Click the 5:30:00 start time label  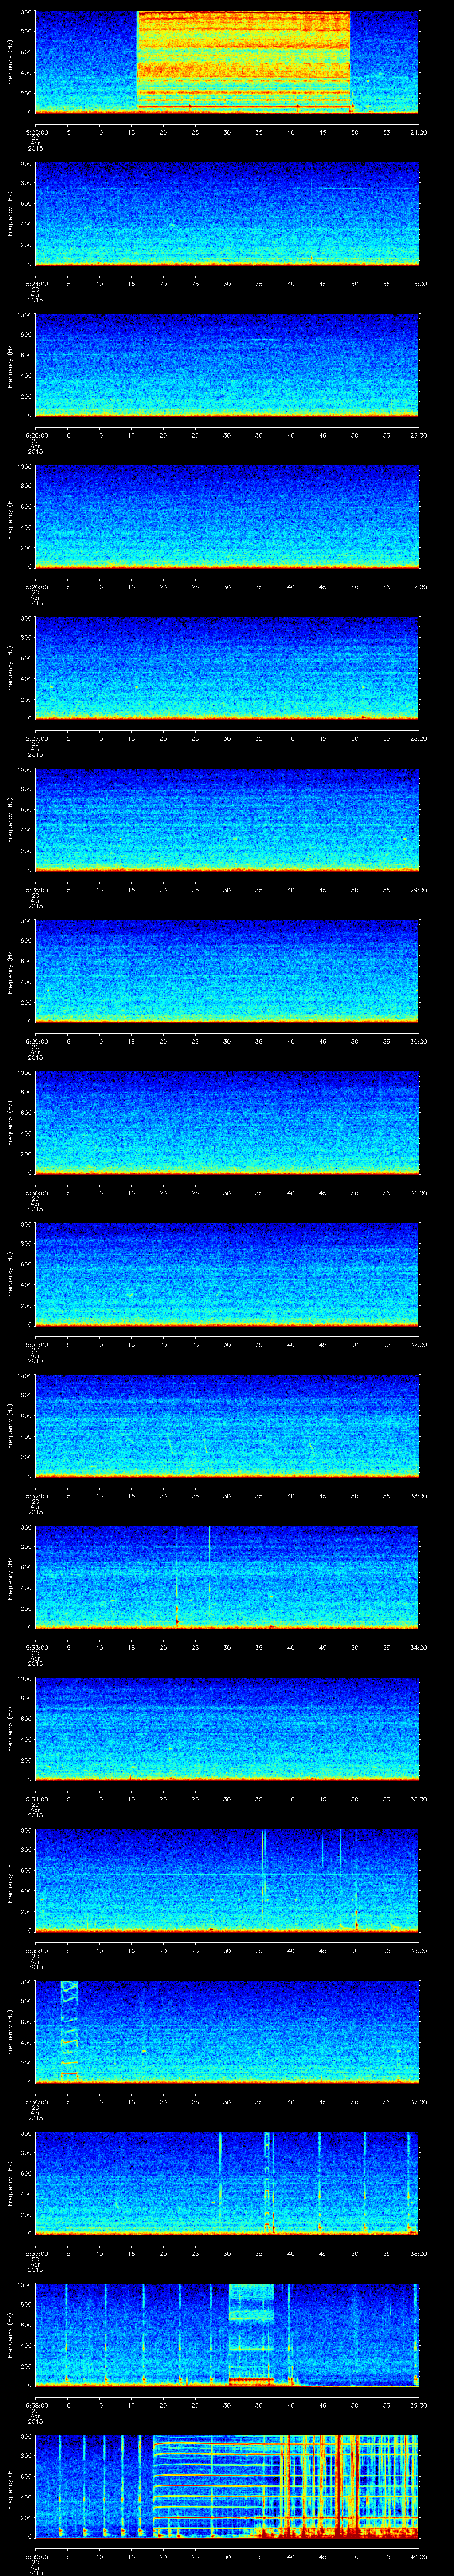(36, 1193)
